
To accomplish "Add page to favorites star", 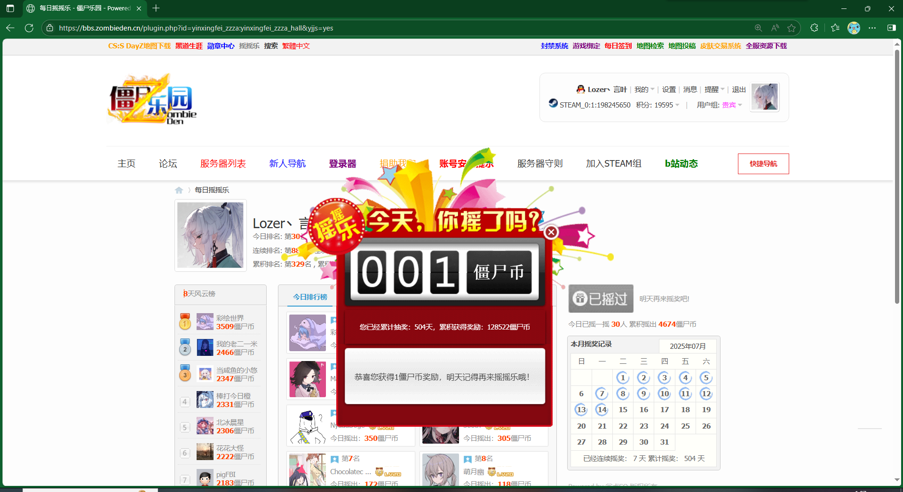I will coord(792,28).
